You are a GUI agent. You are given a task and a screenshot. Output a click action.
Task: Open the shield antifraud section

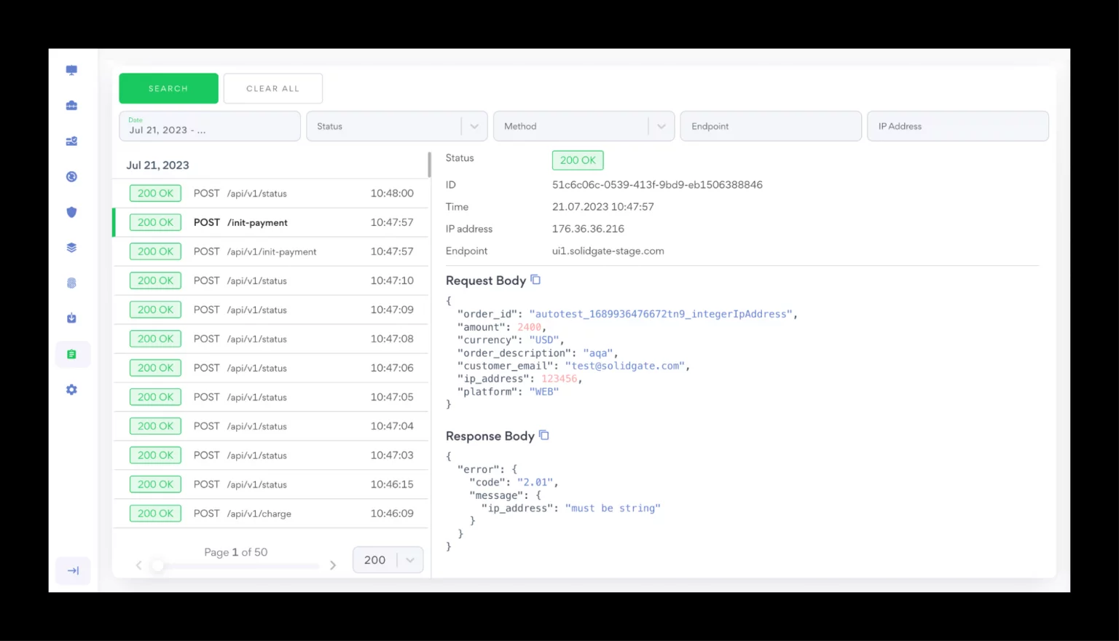71,212
